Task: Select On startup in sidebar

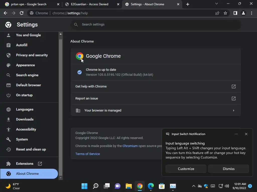Action: (x=24, y=95)
